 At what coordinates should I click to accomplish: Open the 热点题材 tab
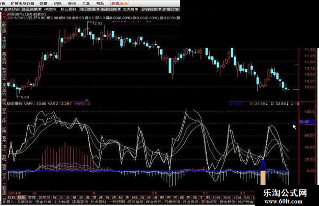[98, 202]
